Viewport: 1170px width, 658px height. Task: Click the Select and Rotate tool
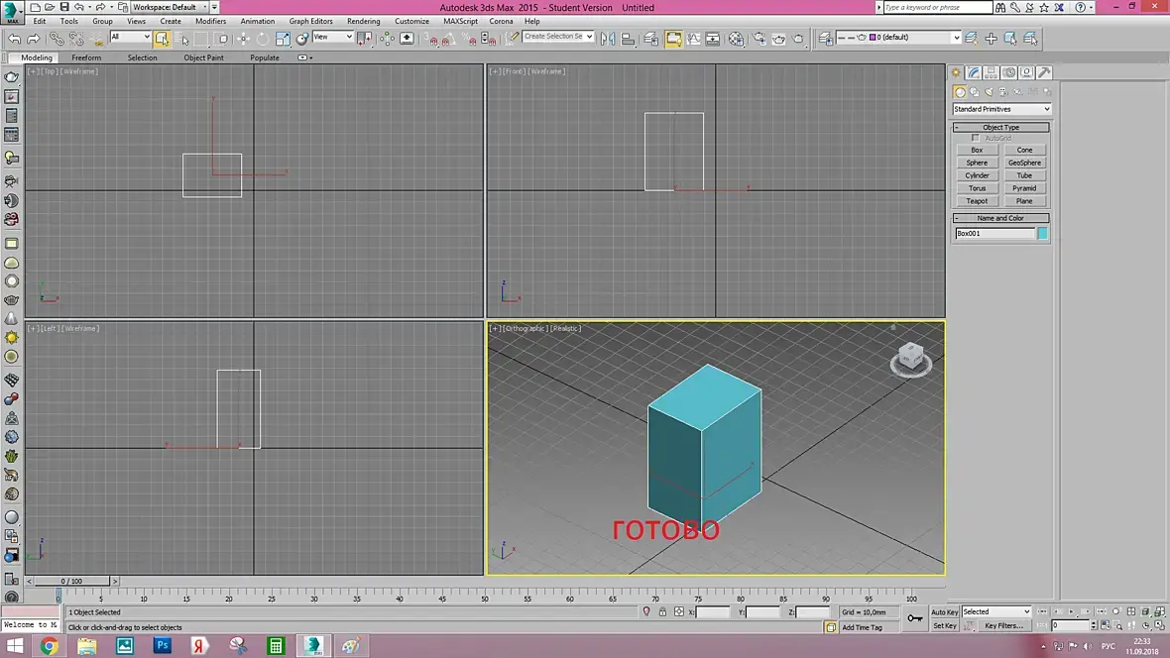pyautogui.click(x=263, y=39)
